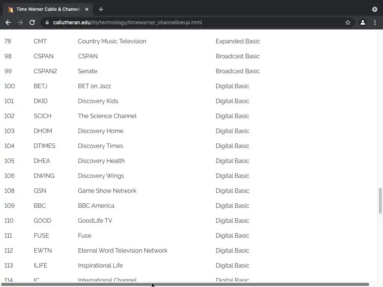
Task: Click the 'CMT' abbreviation cell
Action: [40, 41]
